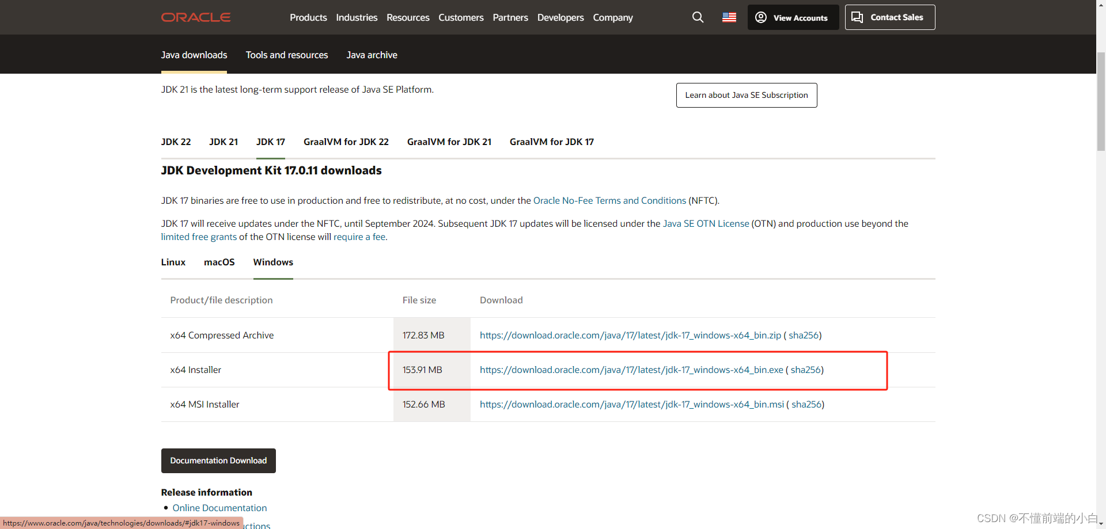Open the Java SE OTN License link

706,223
